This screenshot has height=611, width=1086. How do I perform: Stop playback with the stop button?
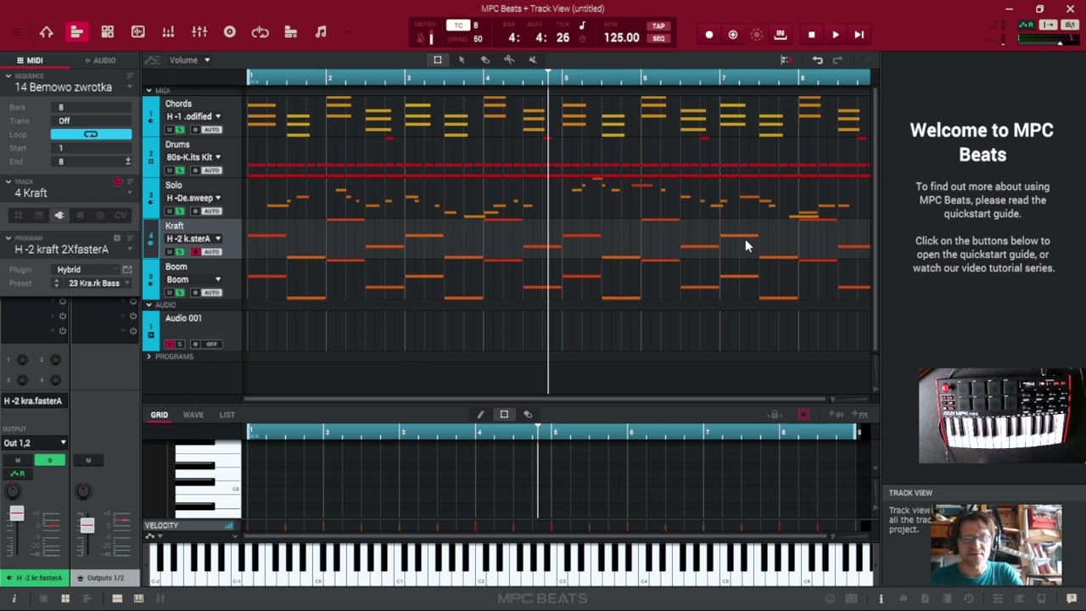tap(811, 35)
